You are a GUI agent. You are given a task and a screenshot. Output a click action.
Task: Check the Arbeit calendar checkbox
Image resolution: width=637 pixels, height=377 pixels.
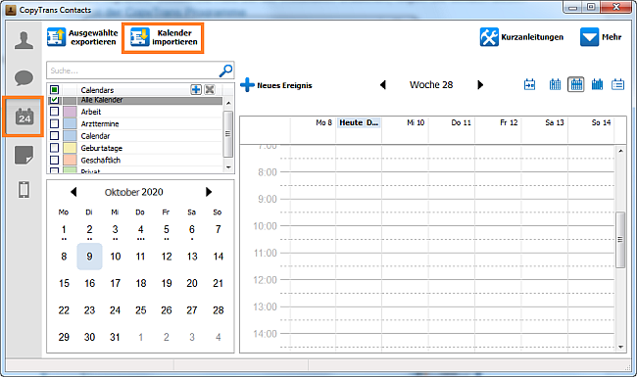pyautogui.click(x=55, y=112)
